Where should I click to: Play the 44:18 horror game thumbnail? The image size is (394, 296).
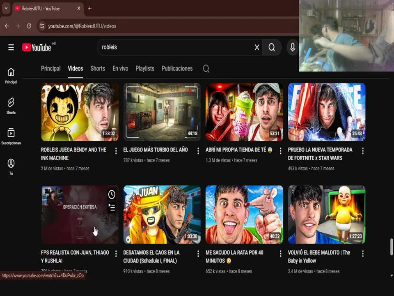point(162,112)
